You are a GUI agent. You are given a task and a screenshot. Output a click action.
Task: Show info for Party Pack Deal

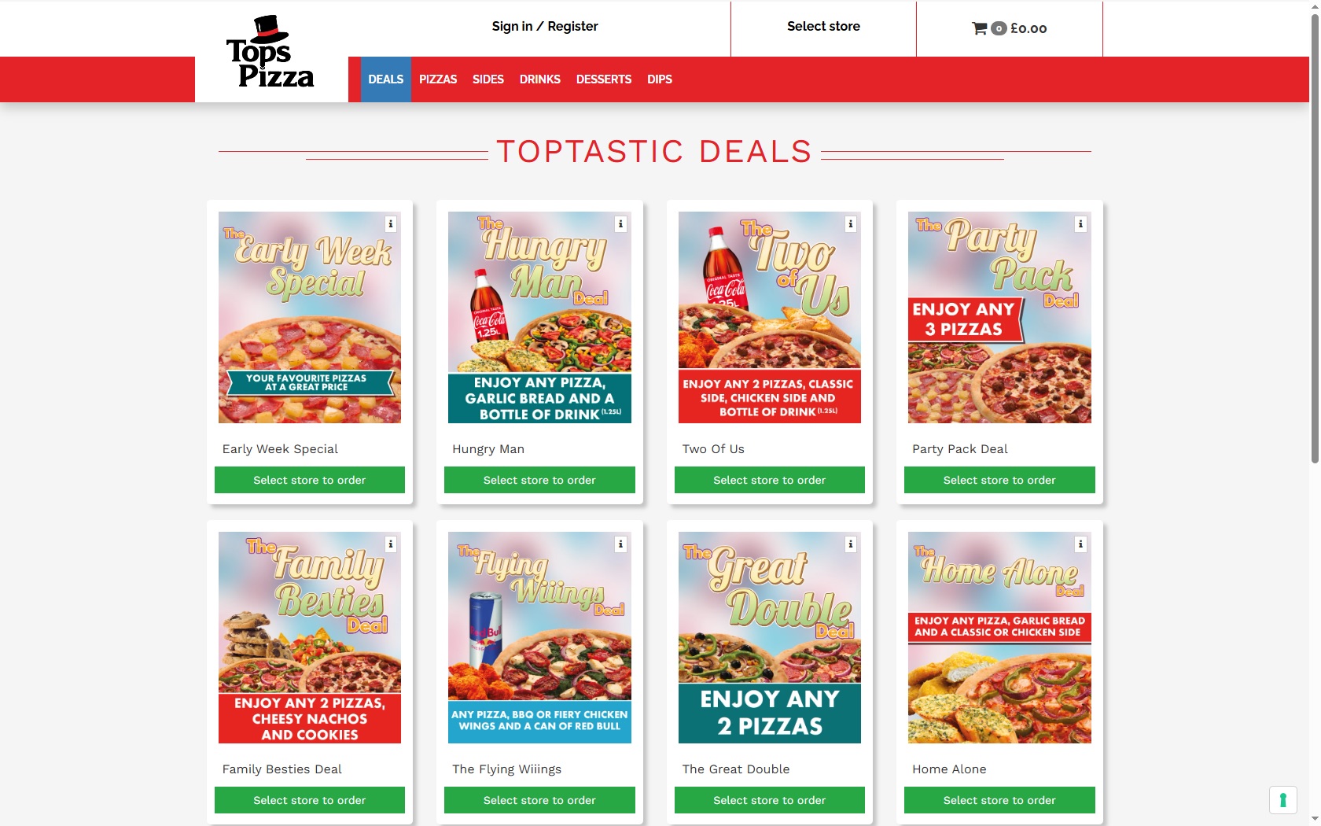click(1080, 224)
